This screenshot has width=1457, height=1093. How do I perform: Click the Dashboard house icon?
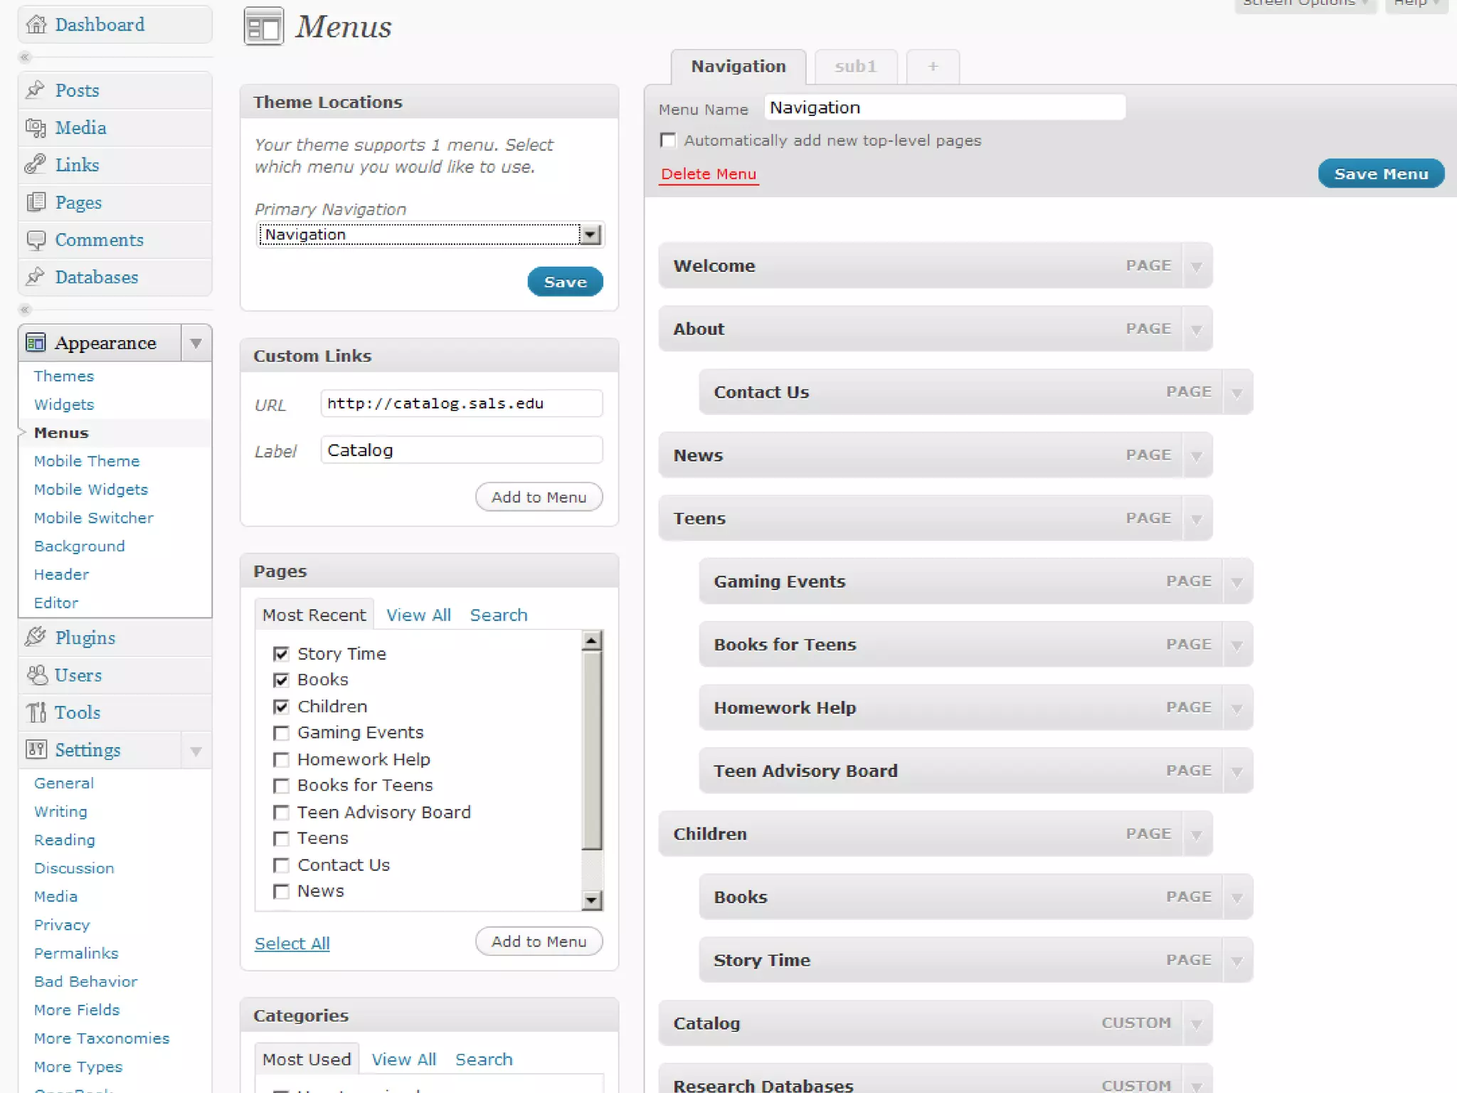pyautogui.click(x=36, y=25)
